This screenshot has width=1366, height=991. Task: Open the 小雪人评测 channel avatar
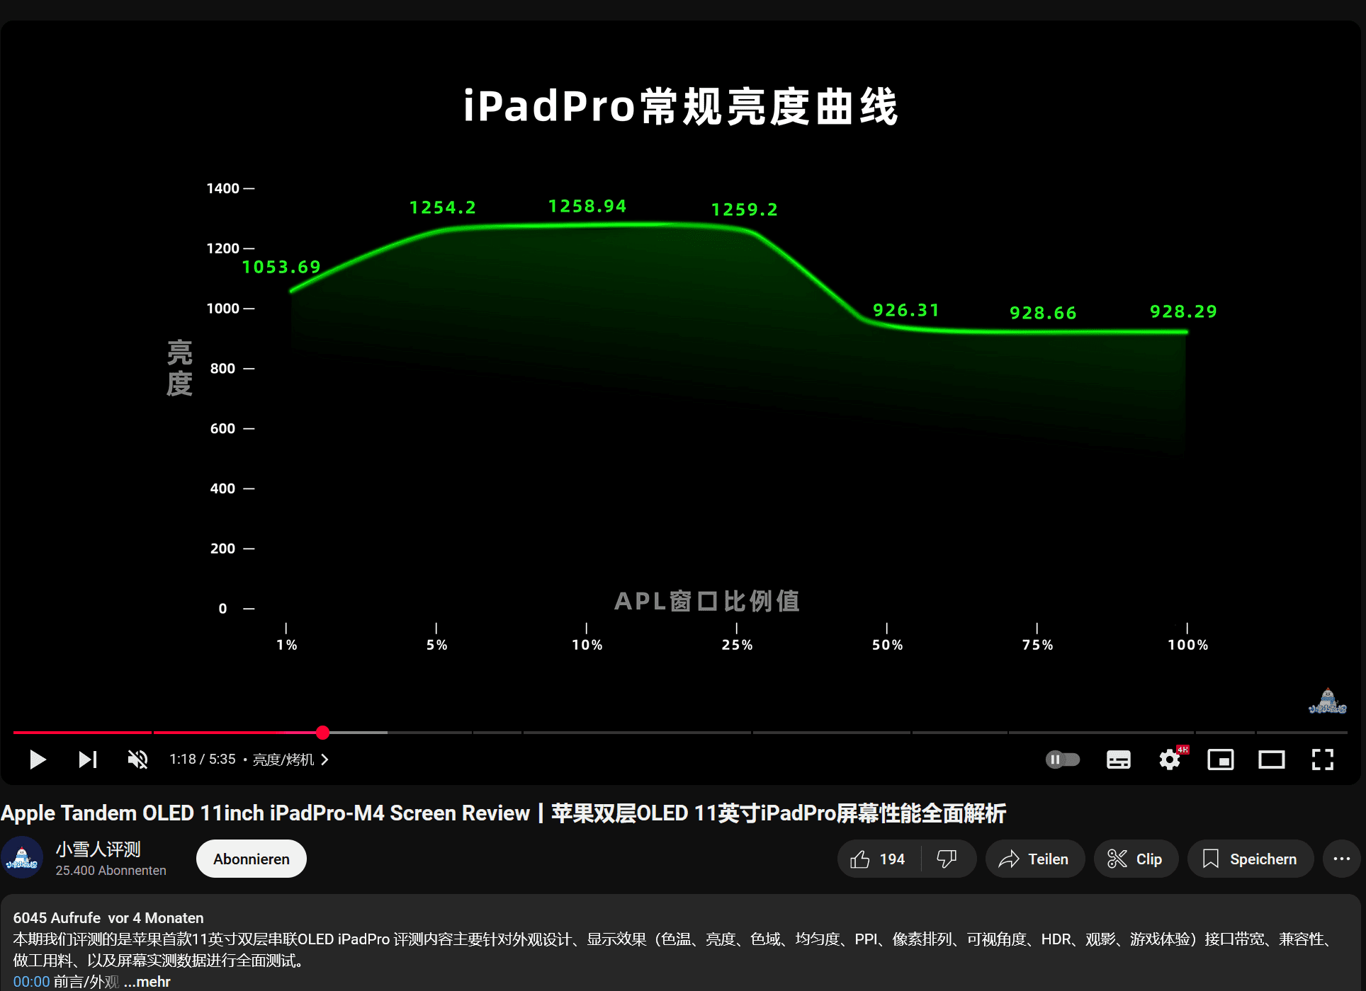click(22, 858)
